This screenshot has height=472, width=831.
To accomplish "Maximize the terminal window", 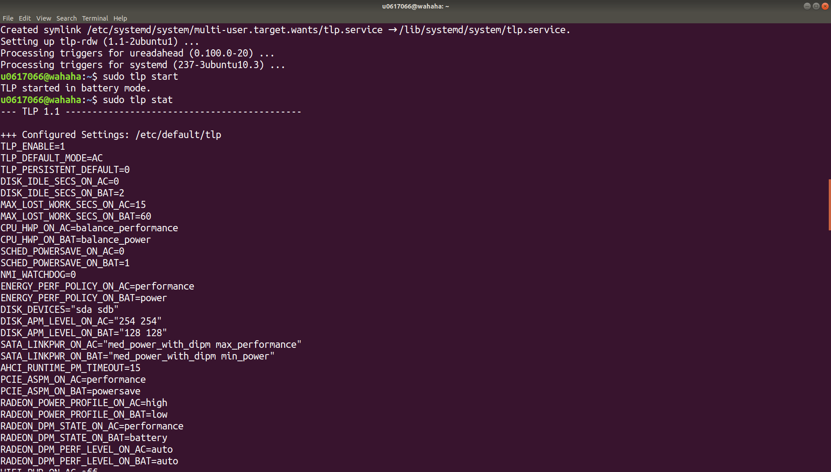I will tap(816, 6).
